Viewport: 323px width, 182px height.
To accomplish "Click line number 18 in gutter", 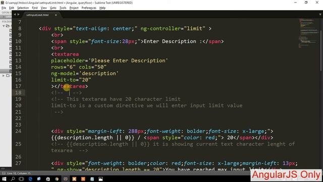I will pos(18,93).
